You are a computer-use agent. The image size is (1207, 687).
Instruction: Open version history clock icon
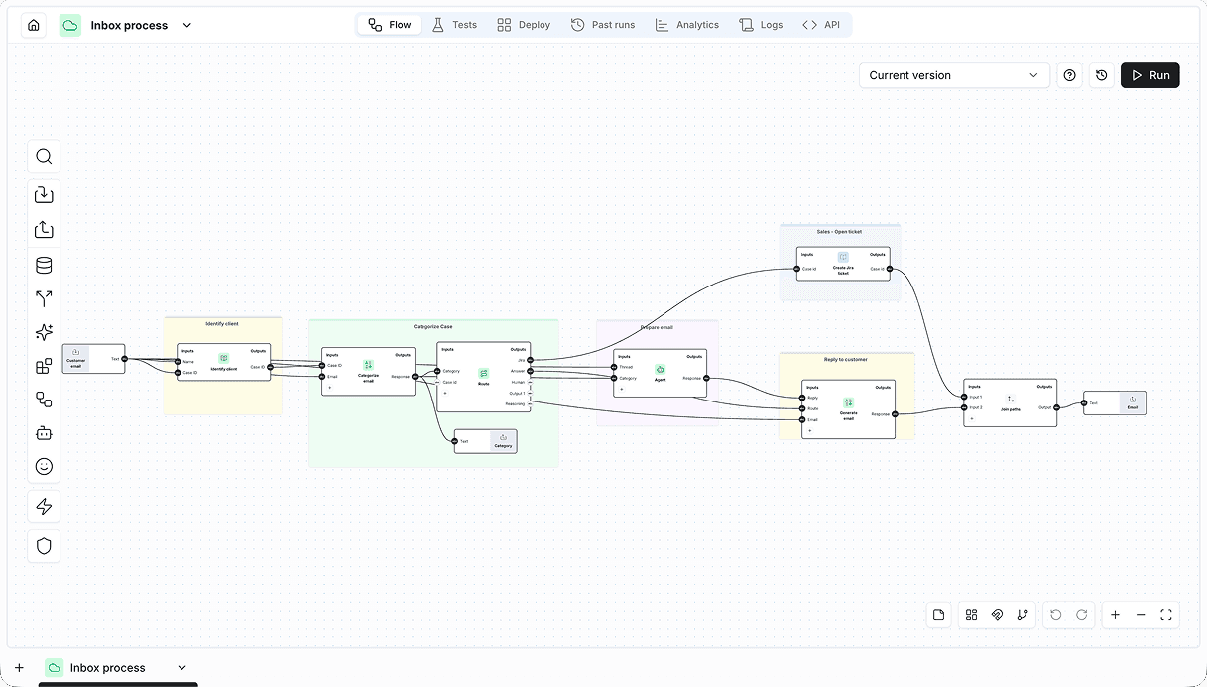[1101, 75]
